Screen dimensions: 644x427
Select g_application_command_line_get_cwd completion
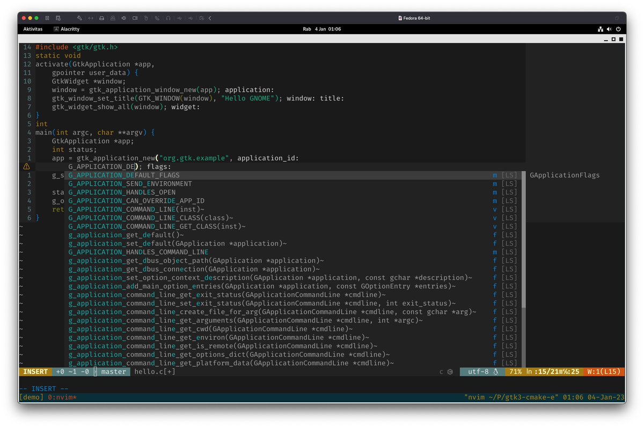(293, 329)
